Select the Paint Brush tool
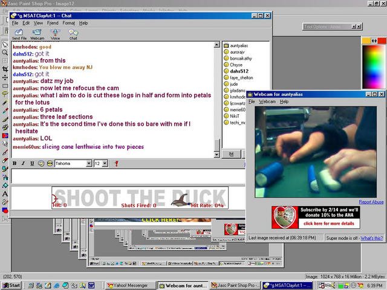The height and width of the screenshot is (290, 387). [5, 119]
